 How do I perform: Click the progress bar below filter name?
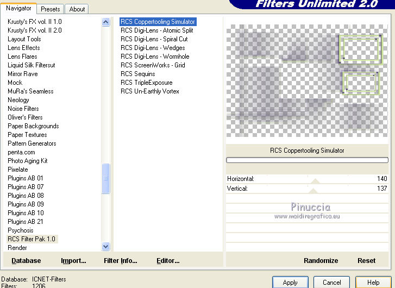pos(307,160)
